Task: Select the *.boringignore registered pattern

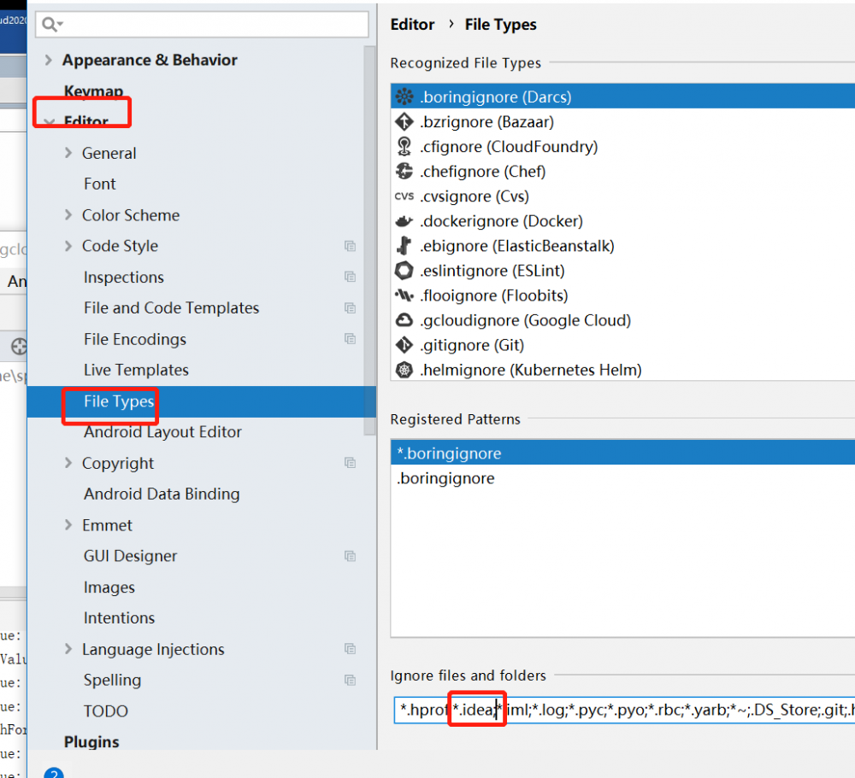Action: pyautogui.click(x=622, y=453)
